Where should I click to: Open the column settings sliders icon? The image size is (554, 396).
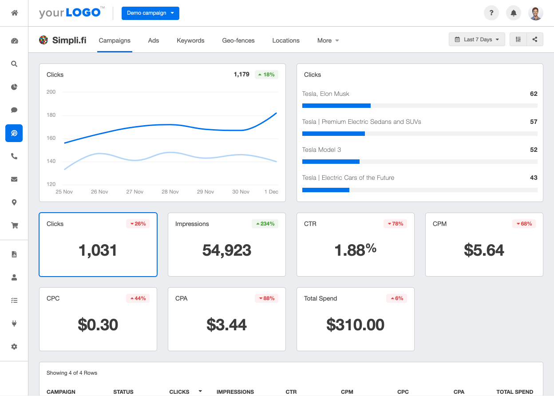point(518,40)
